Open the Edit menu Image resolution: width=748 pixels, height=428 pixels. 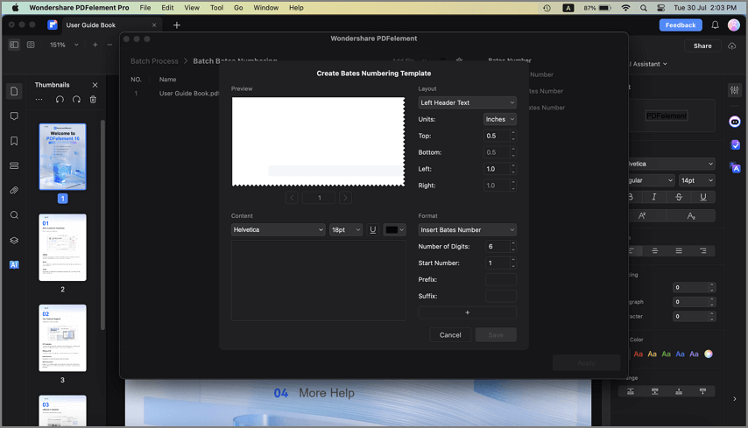(x=167, y=8)
